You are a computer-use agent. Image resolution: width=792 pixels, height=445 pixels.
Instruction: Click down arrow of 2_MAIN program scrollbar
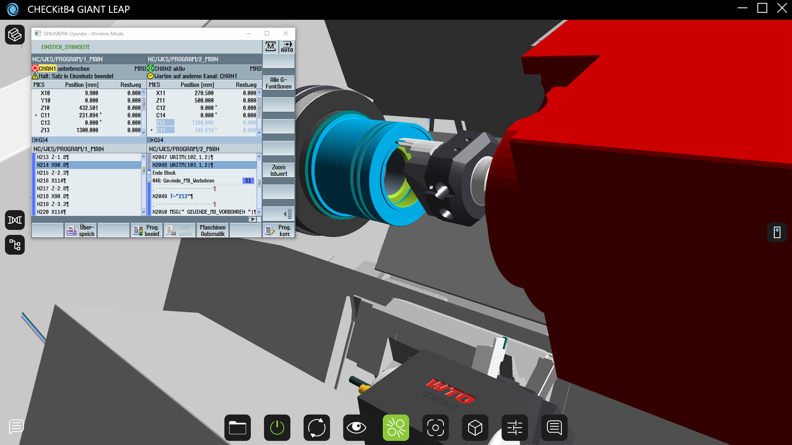pyautogui.click(x=259, y=212)
